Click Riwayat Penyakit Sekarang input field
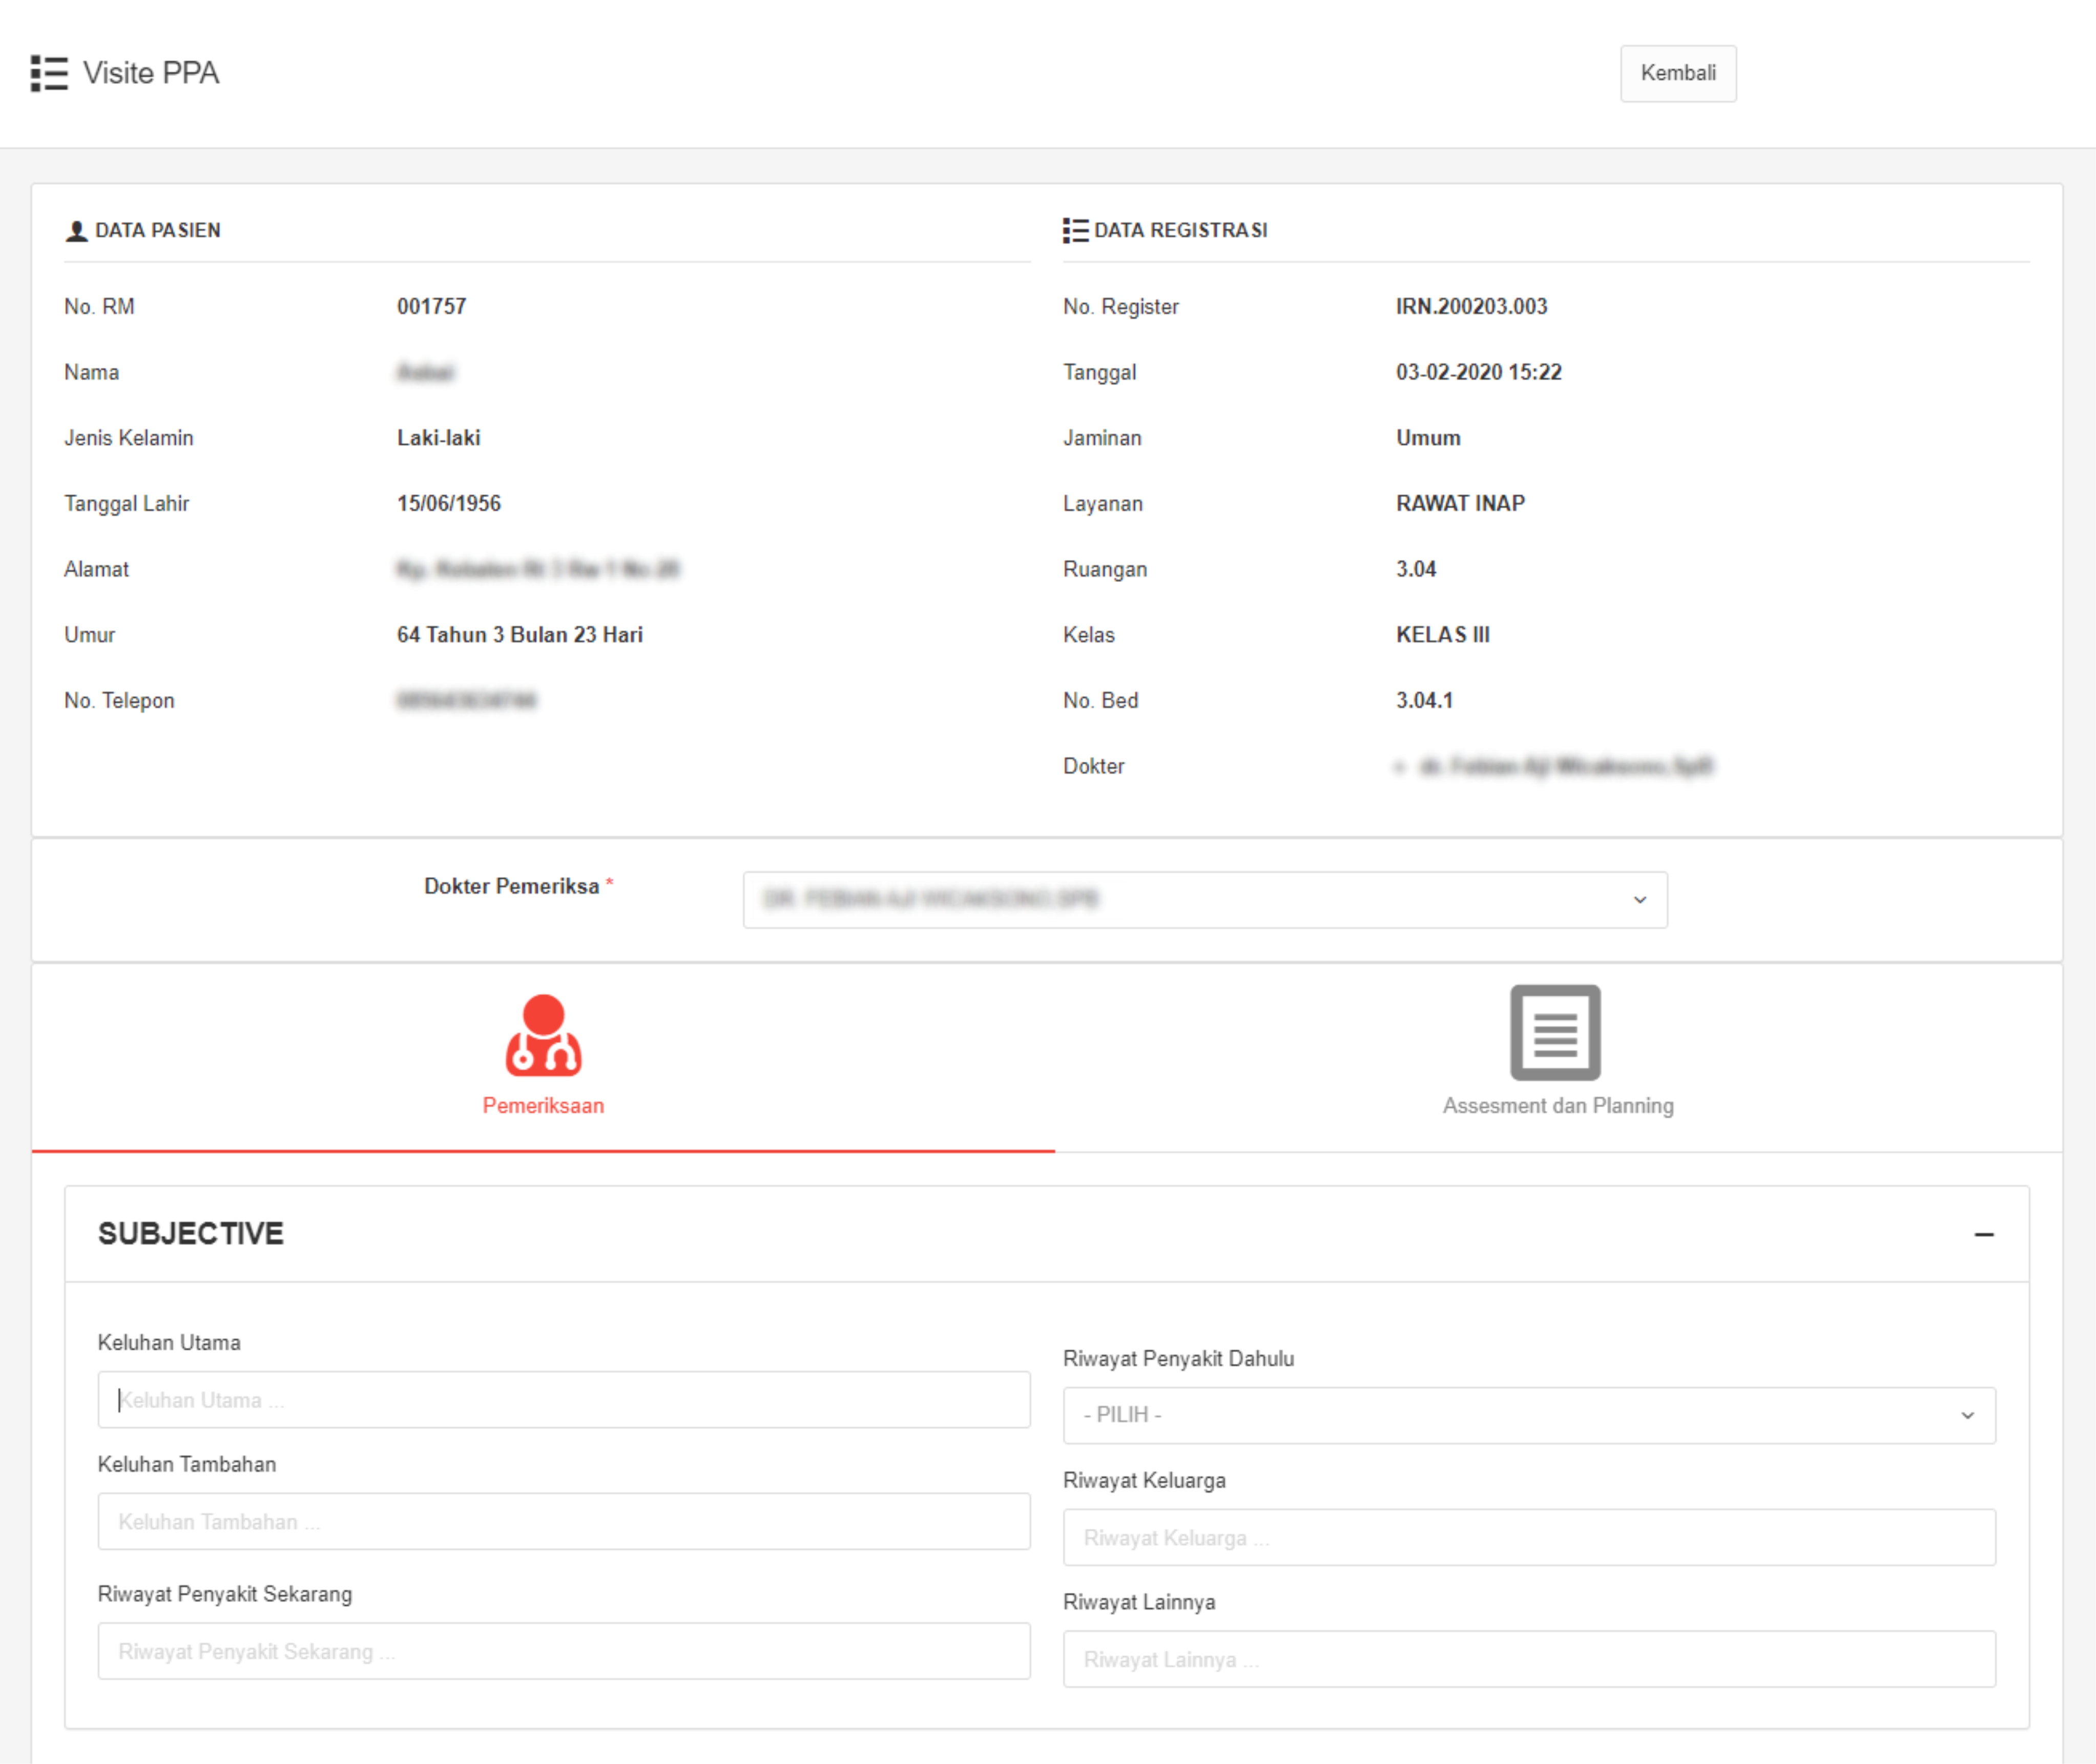The width and height of the screenshot is (2096, 1764). click(x=563, y=1651)
